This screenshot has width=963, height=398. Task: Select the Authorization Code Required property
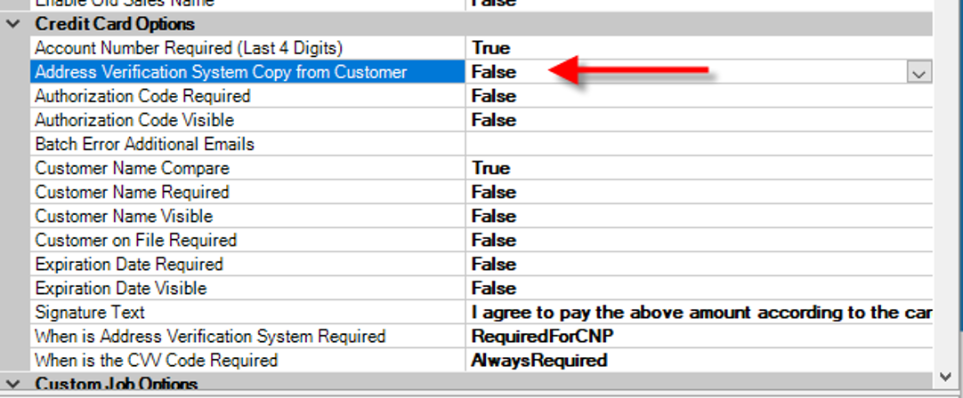click(142, 96)
